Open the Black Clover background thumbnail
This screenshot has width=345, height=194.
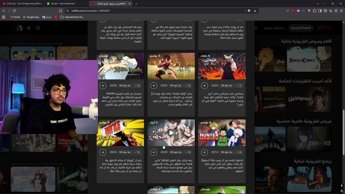309,59
